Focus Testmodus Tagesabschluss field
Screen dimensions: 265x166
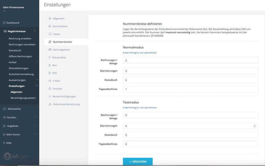pyautogui.click(x=191, y=144)
